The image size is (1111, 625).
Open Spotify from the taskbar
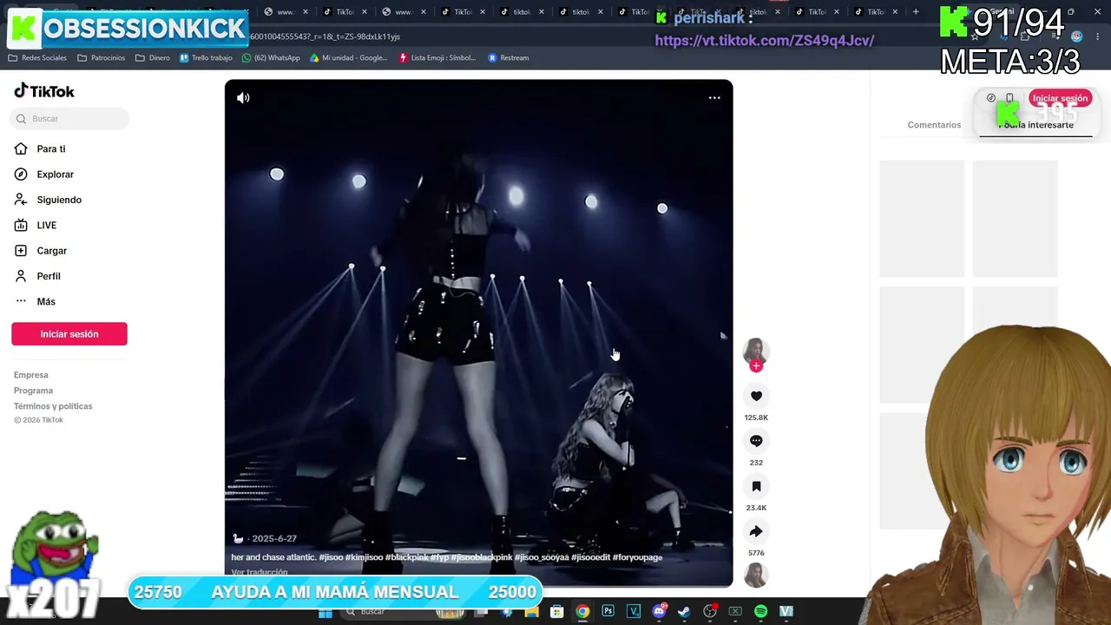pos(761,612)
